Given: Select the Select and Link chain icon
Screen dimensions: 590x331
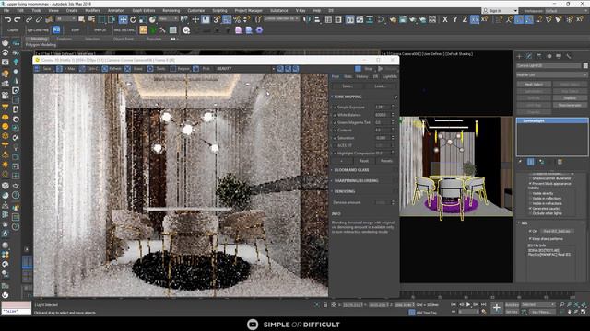Looking at the screenshot, I should click(29, 19).
